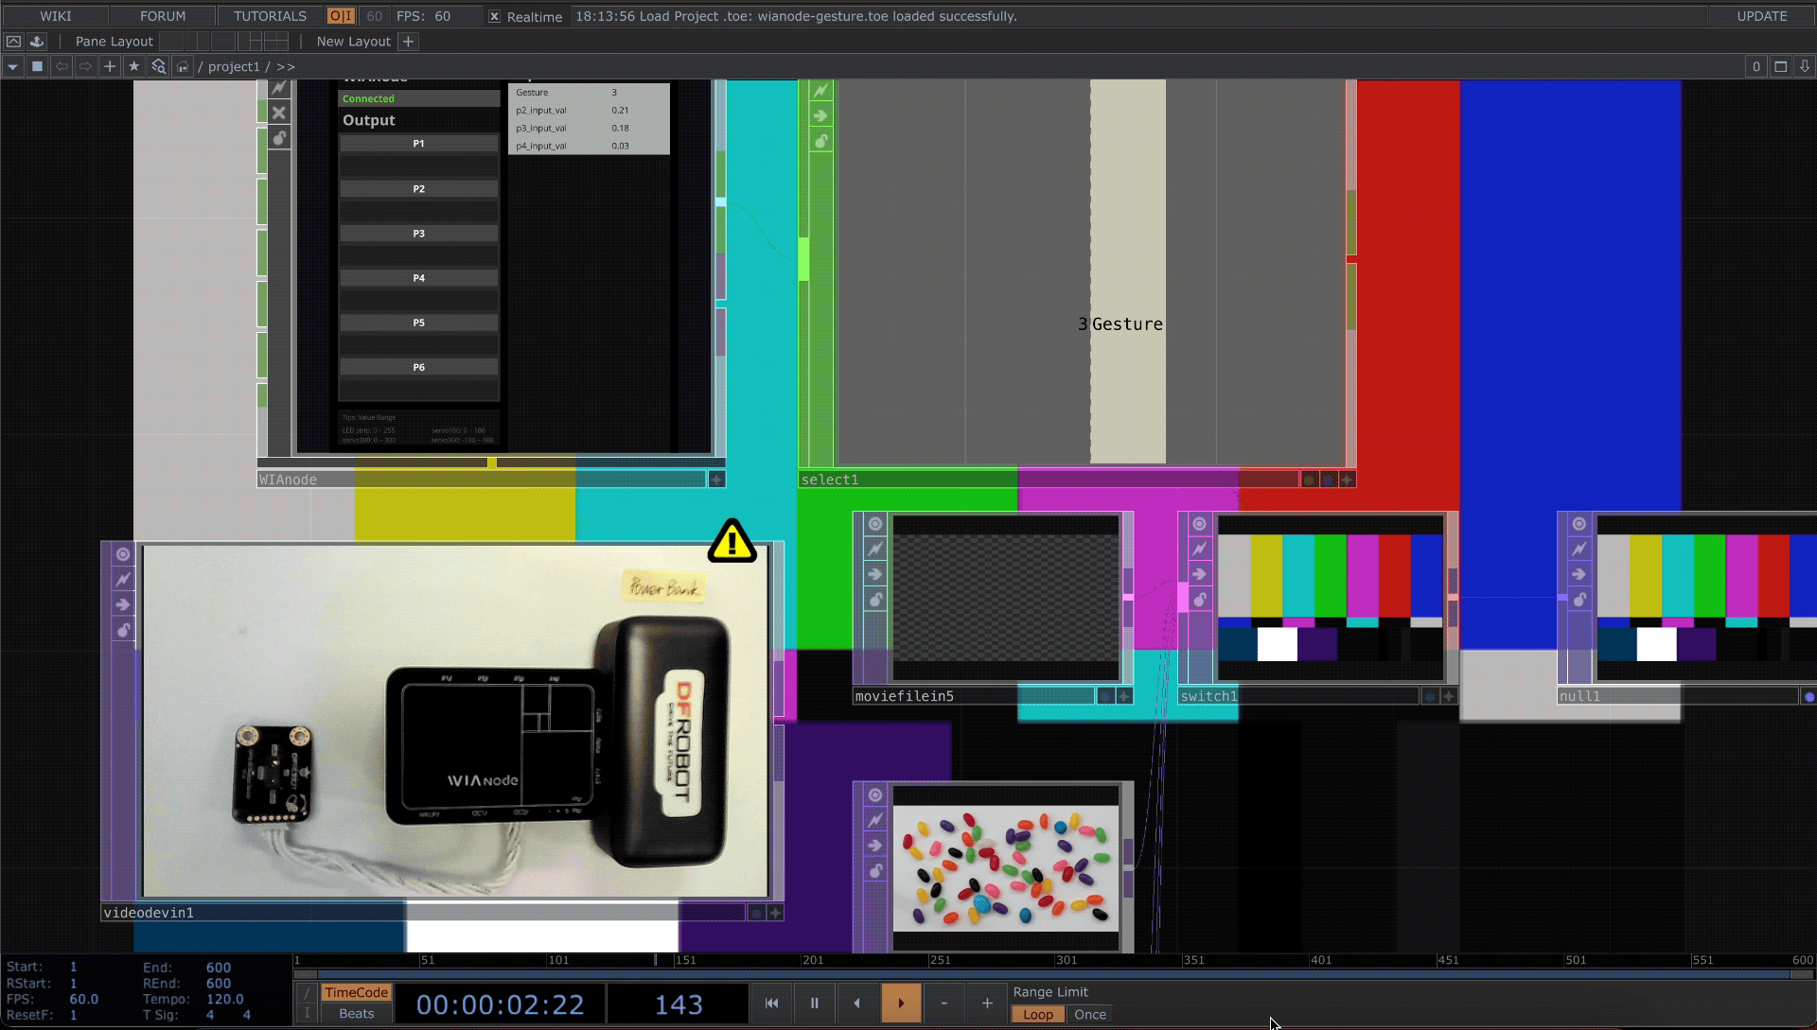This screenshot has width=1817, height=1030.
Task: Toggle the Realtime checkbox
Action: pyautogui.click(x=494, y=16)
